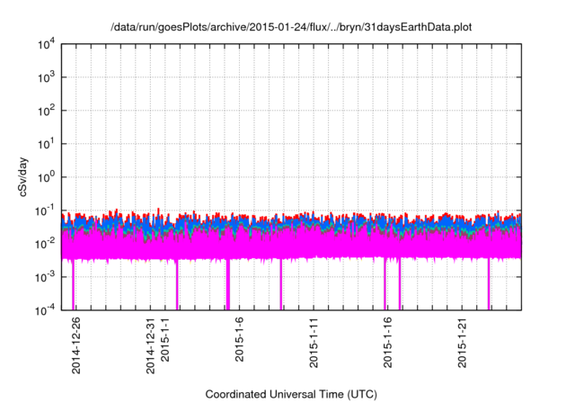The image size is (575, 403).
Task: Click the 2015-1-11 date label
Action: [314, 343]
